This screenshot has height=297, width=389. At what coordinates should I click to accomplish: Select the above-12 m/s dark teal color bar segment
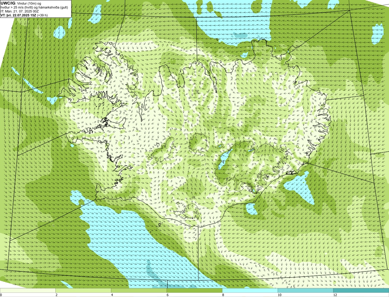pos(361,291)
